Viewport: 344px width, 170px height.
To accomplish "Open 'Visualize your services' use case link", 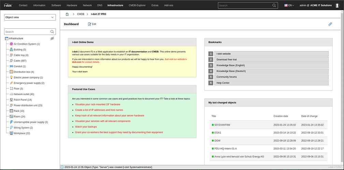I will [x=103, y=121].
